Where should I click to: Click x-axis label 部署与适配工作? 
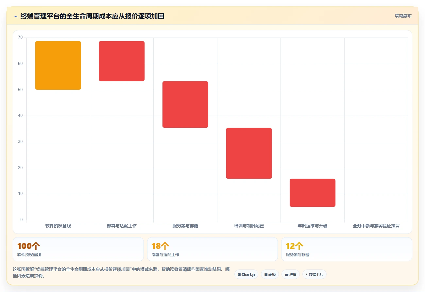coord(122,226)
